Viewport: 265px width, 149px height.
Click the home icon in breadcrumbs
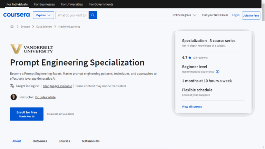[12, 27]
